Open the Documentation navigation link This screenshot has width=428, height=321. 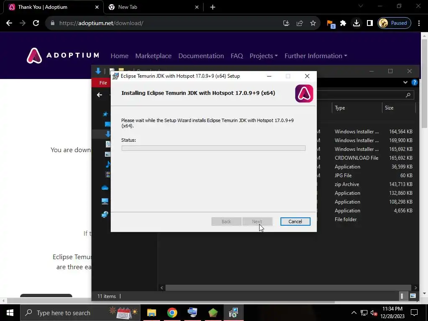point(201,56)
